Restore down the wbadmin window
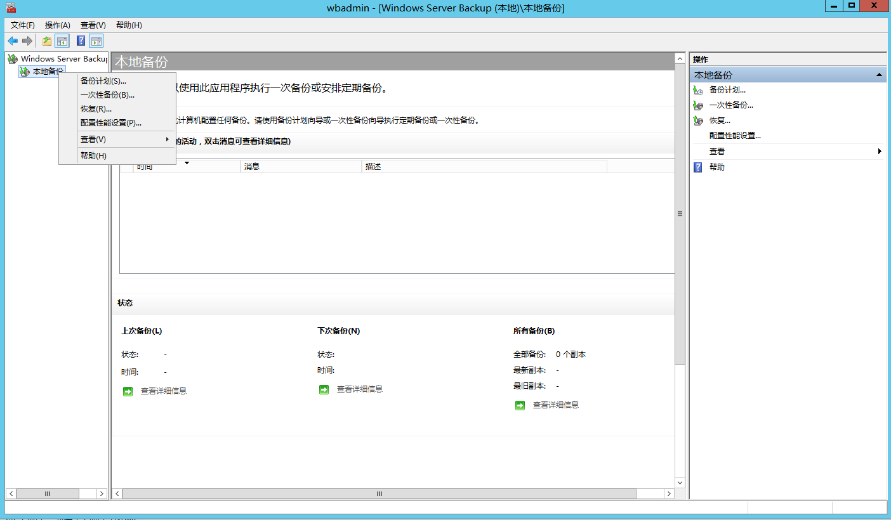 pos(852,6)
